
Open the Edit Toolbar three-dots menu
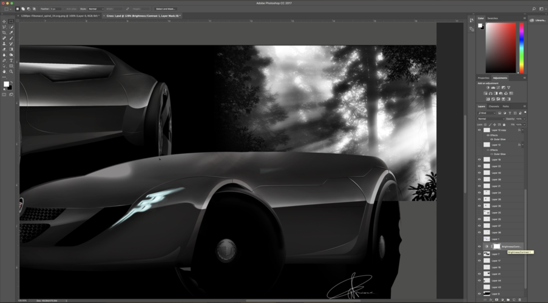tap(4, 77)
